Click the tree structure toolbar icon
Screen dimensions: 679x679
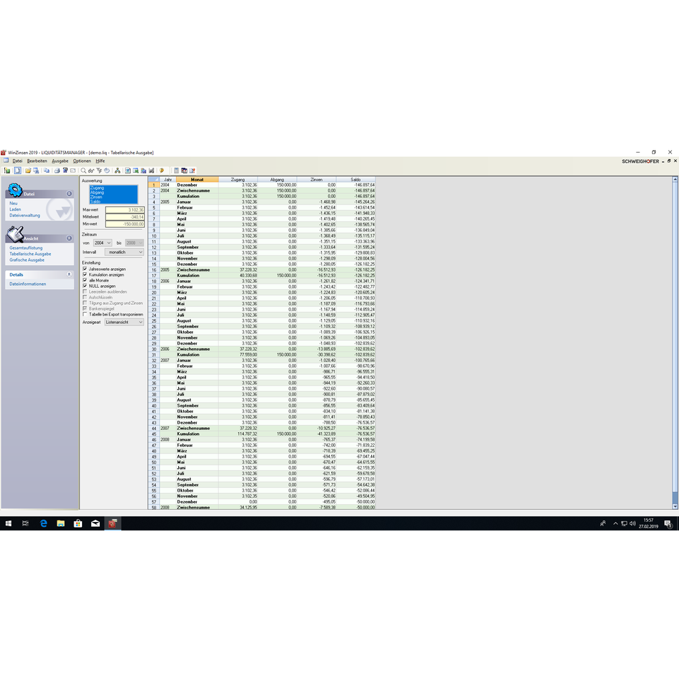pyautogui.click(x=117, y=170)
